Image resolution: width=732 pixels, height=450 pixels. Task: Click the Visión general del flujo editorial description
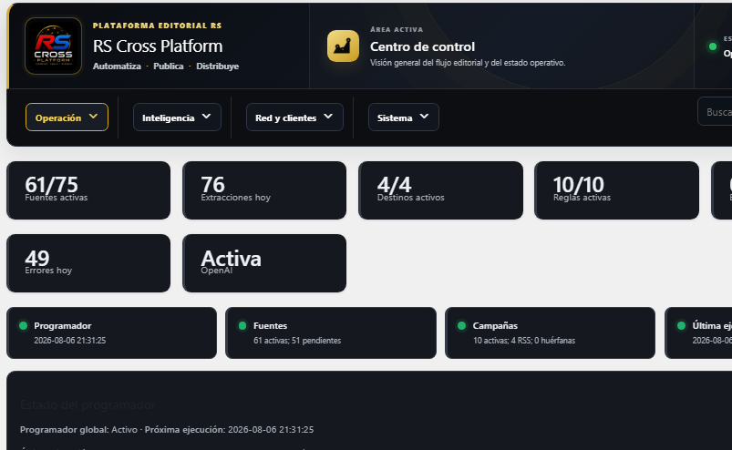click(468, 63)
